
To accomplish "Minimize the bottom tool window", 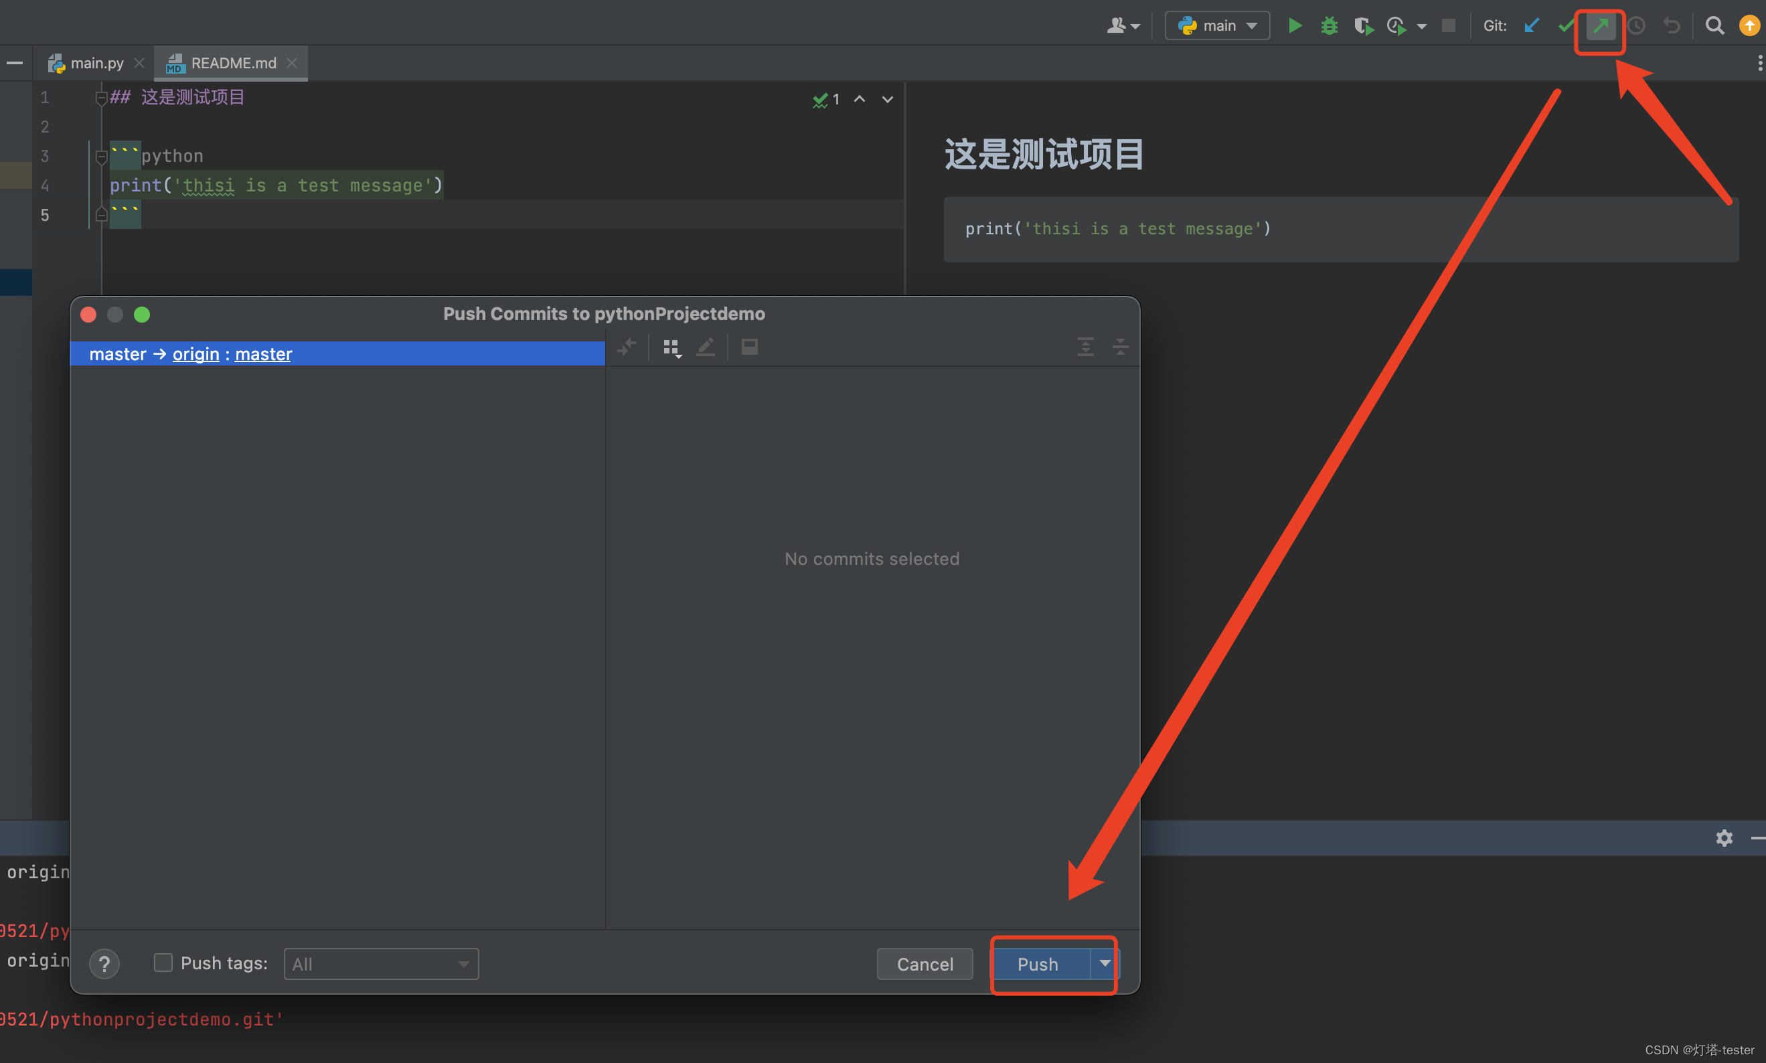I will 1758,838.
